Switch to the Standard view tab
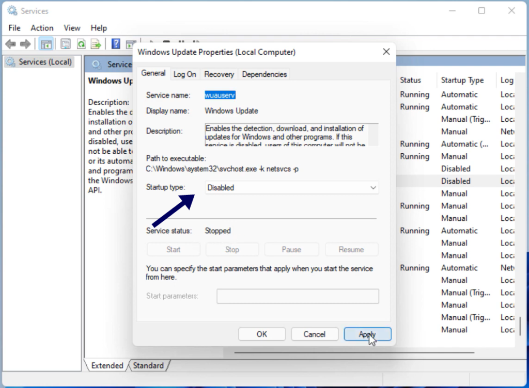529x388 pixels. point(148,365)
